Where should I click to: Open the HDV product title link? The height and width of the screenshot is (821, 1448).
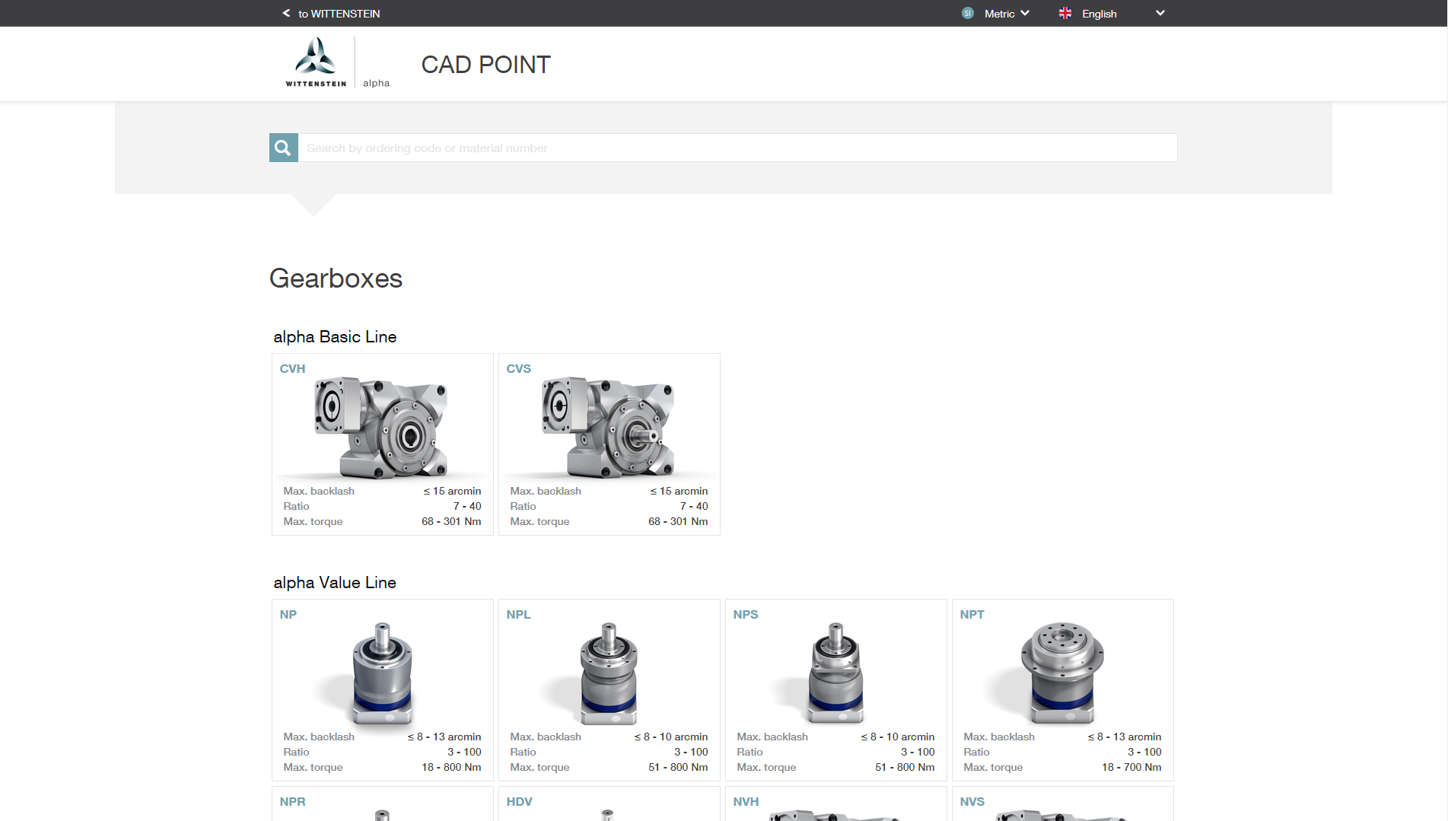(x=519, y=801)
